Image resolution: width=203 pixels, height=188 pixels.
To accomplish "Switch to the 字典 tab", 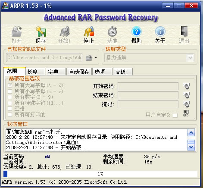I will pos(56,72).
